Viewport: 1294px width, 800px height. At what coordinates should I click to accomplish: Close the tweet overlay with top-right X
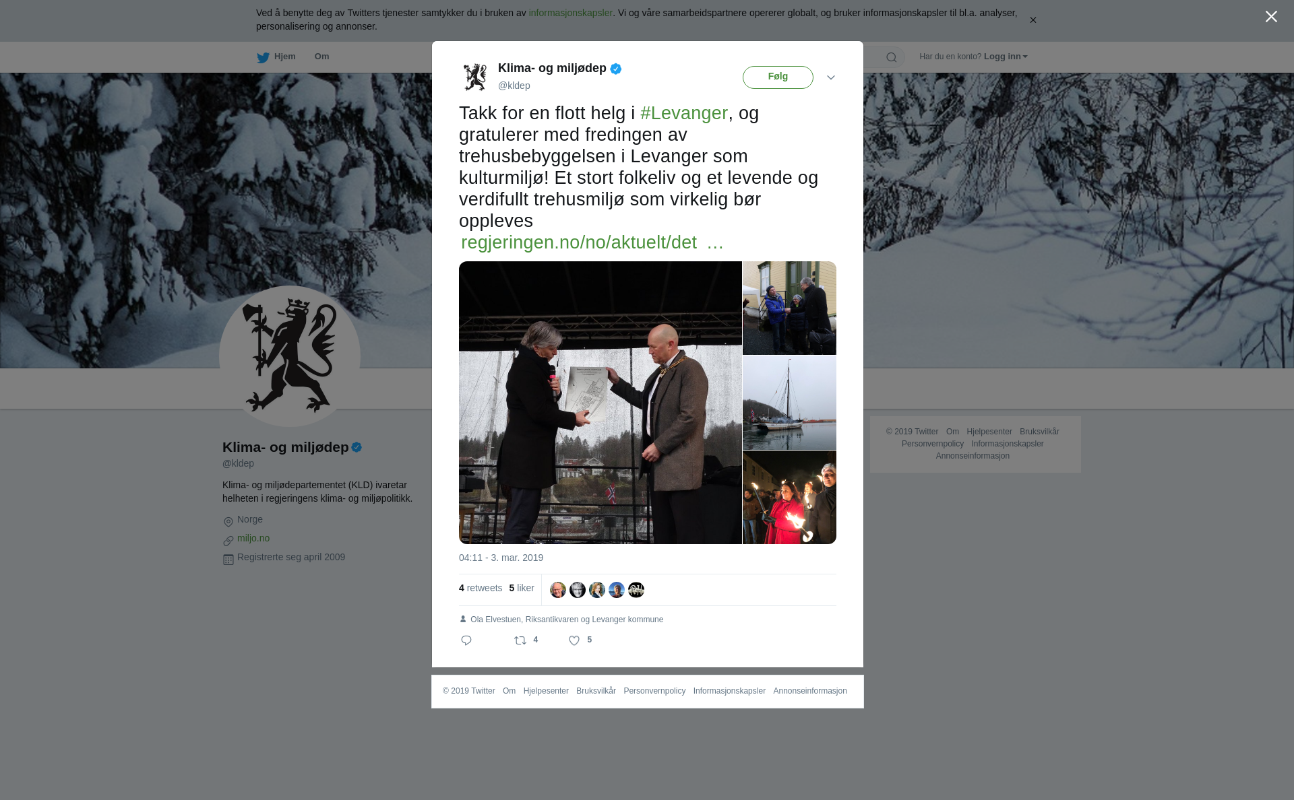click(1271, 17)
